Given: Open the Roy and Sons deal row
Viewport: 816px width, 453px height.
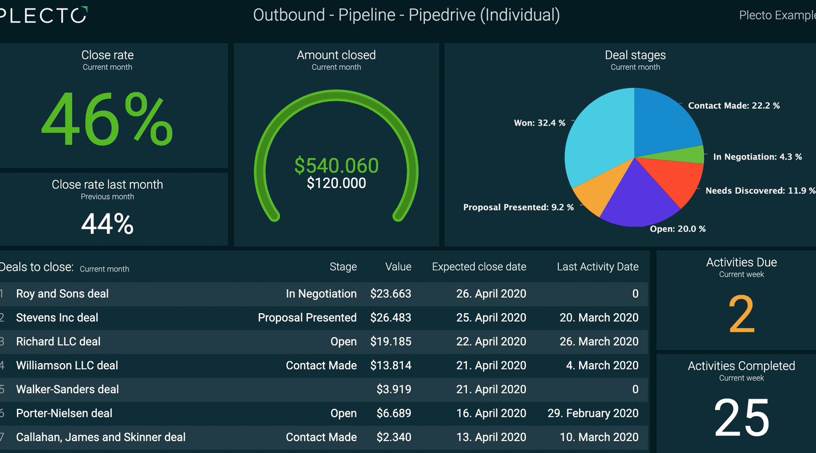Looking at the screenshot, I should pyautogui.click(x=324, y=294).
